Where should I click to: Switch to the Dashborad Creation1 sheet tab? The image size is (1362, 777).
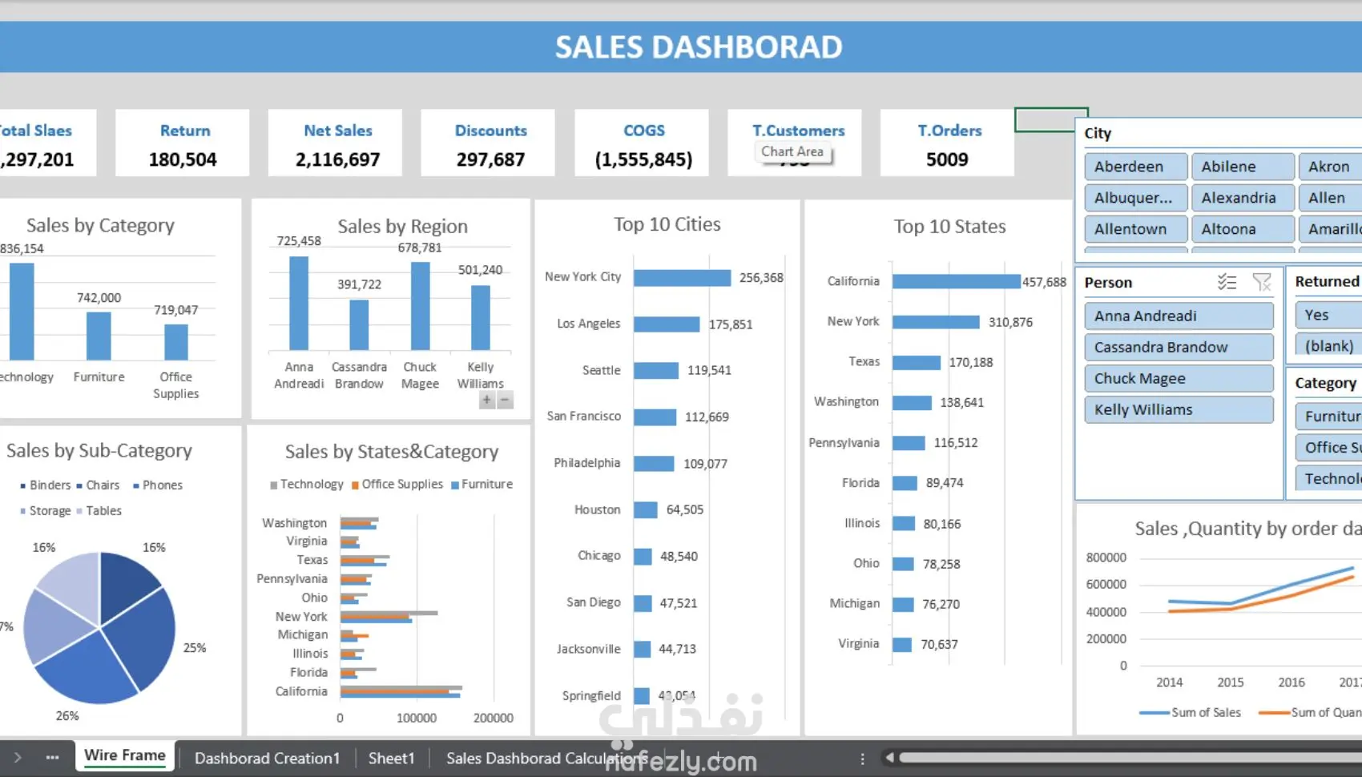point(267,758)
